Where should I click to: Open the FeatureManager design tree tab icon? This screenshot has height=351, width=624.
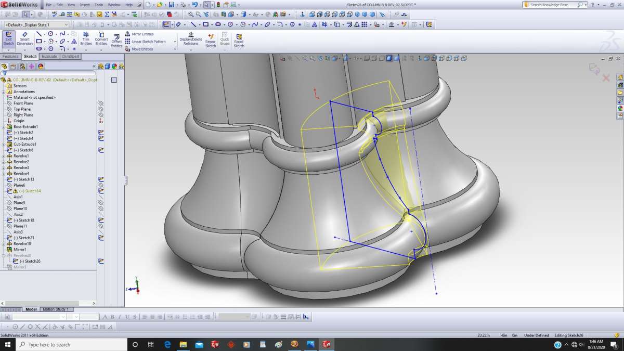(4, 66)
